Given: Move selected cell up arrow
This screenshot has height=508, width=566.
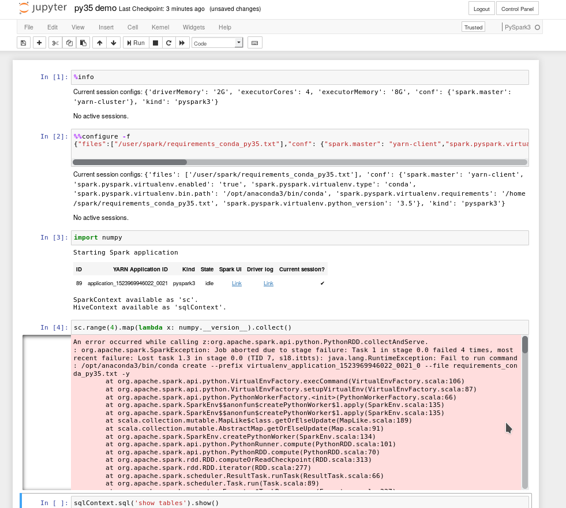Looking at the screenshot, I should click(100, 43).
